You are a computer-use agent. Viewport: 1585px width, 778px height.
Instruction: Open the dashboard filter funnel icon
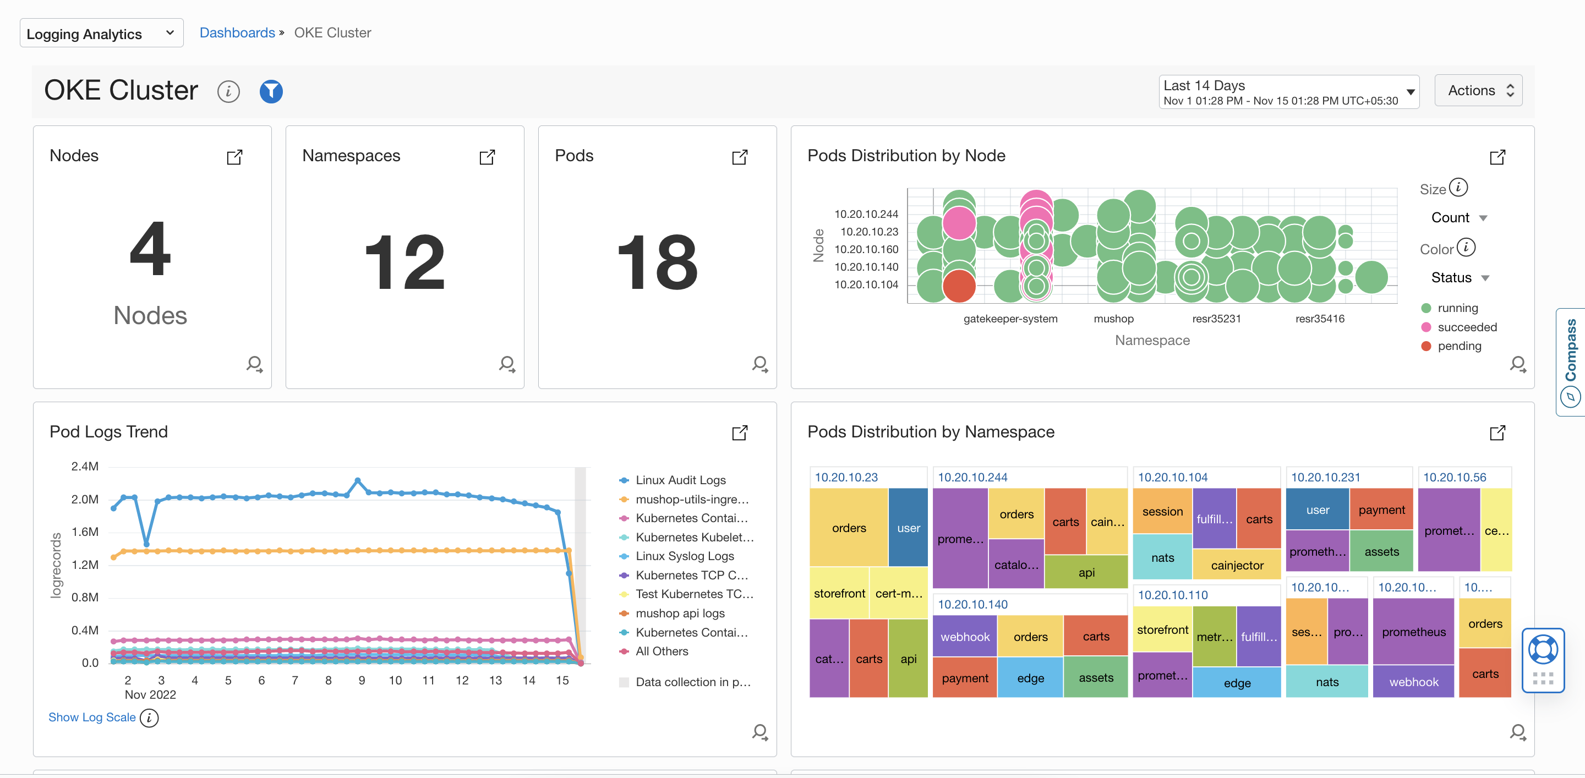pyautogui.click(x=271, y=92)
